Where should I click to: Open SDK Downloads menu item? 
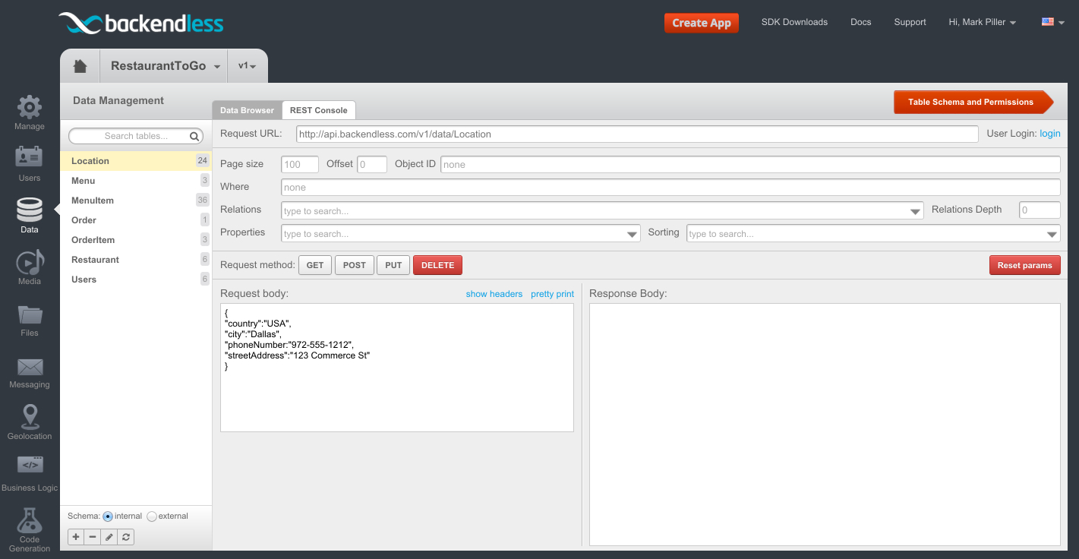794,22
